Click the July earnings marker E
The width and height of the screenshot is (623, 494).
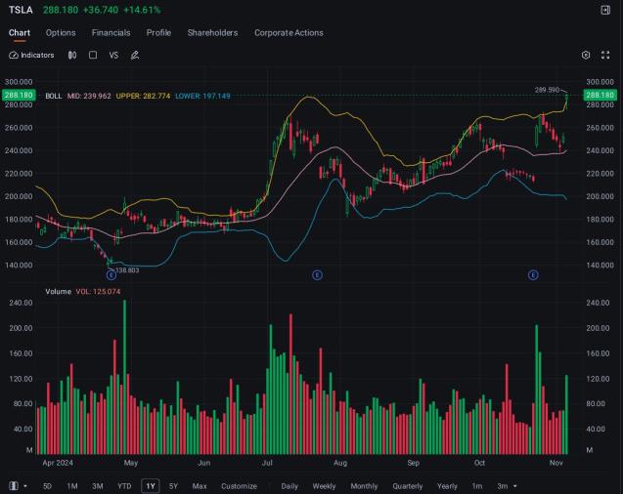pyautogui.click(x=317, y=274)
